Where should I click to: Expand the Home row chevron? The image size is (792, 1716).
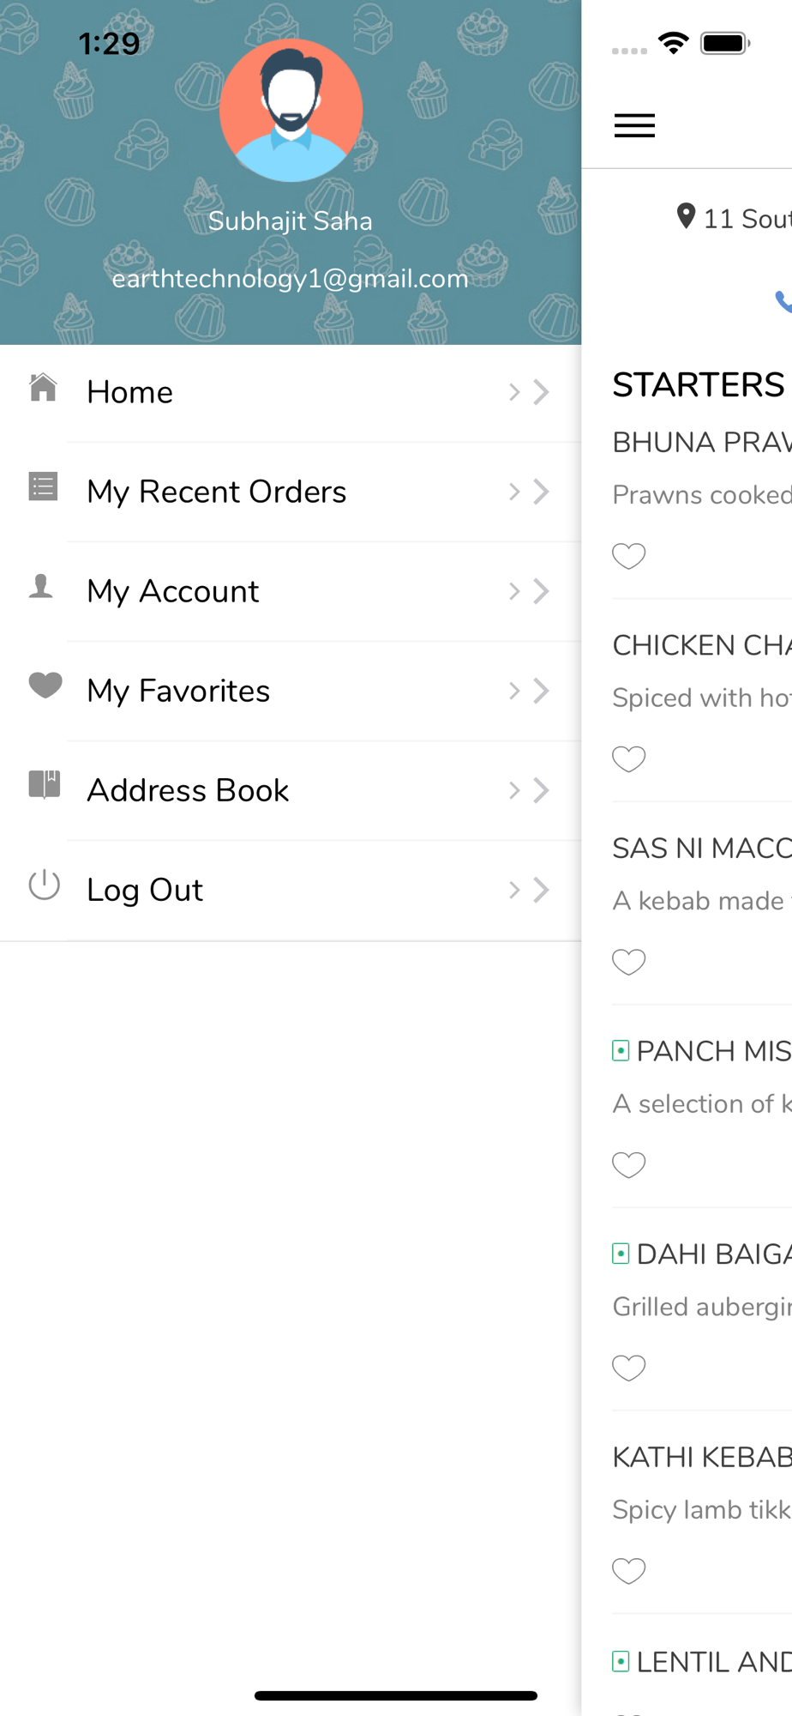point(529,392)
